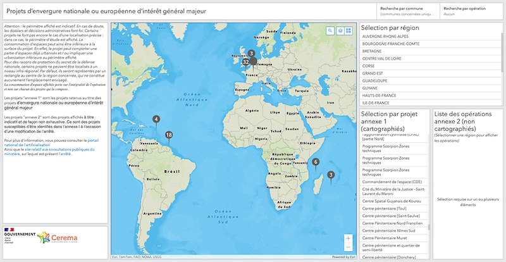Select region ILE-DE-FRANCE
Image resolution: width=506 pixels, height=262 pixels.
pos(430,103)
